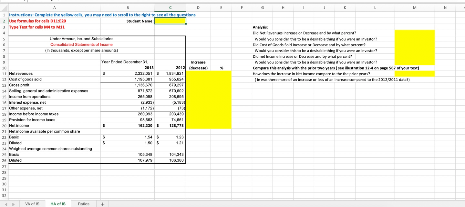Go to next sheet using right arrow
Viewport: 465px width, 207px height.
coord(14,204)
